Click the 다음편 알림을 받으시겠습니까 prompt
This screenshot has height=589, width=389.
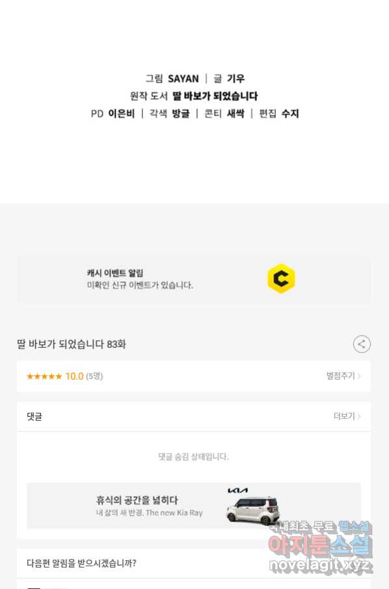point(81,563)
